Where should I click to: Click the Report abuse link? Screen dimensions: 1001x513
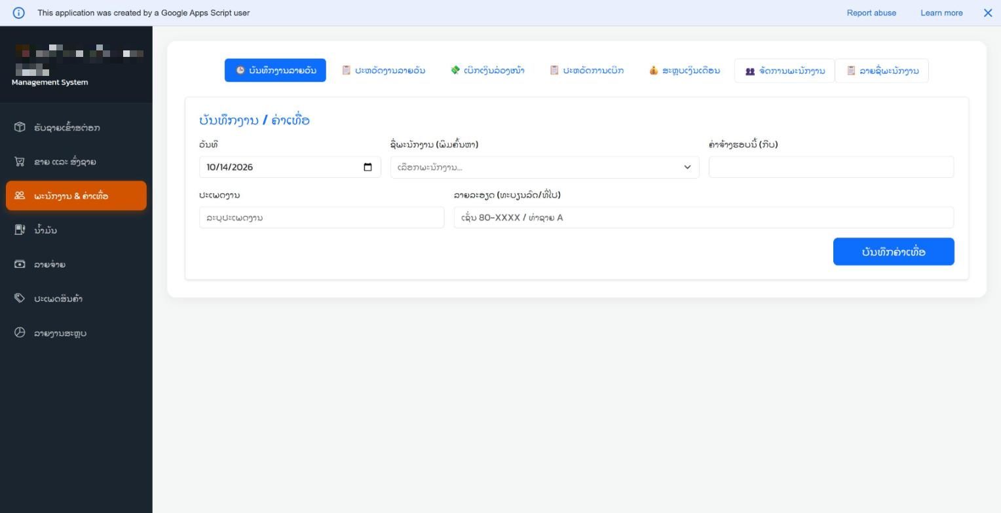(871, 12)
